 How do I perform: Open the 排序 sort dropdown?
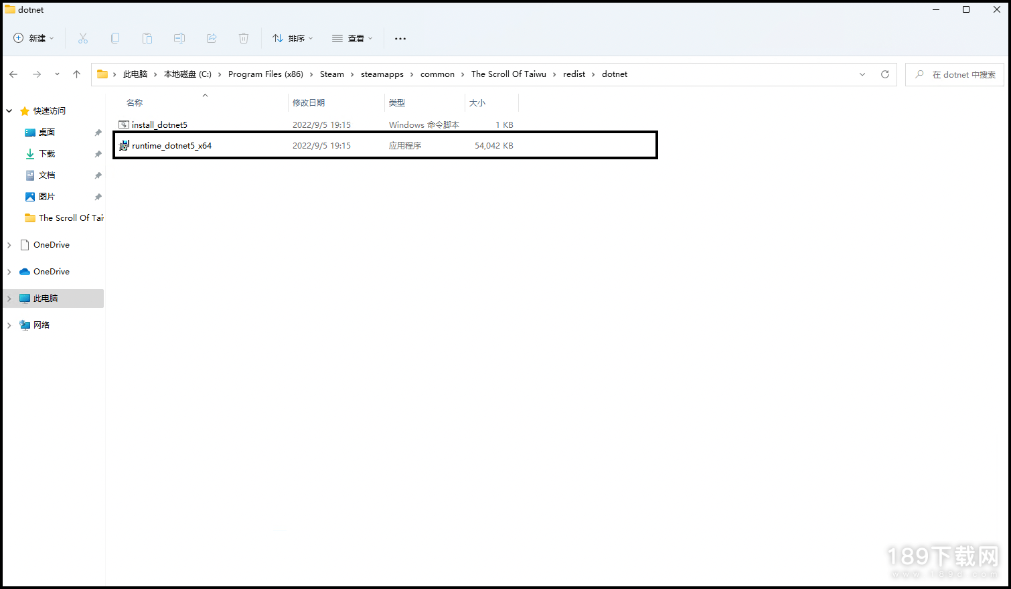pyautogui.click(x=293, y=38)
